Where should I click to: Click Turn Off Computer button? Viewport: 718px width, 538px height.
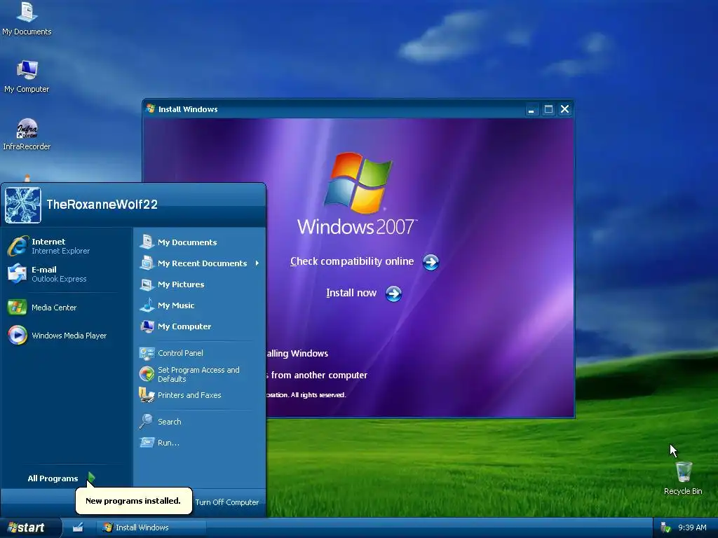[226, 502]
